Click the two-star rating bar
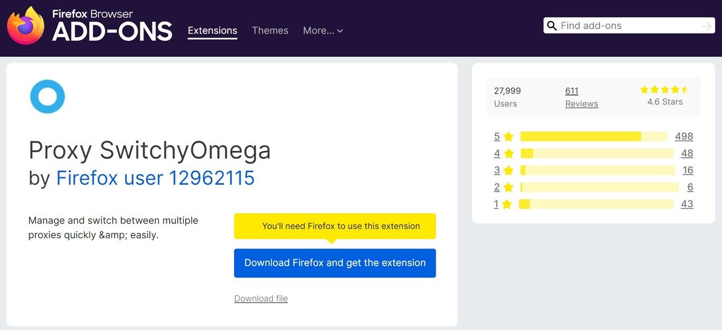This screenshot has height=330, width=722. click(599, 187)
